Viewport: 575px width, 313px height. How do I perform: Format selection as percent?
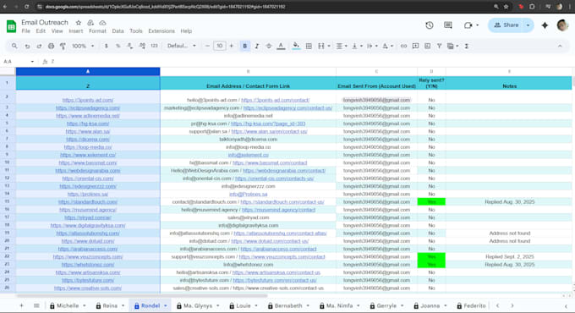[118, 46]
